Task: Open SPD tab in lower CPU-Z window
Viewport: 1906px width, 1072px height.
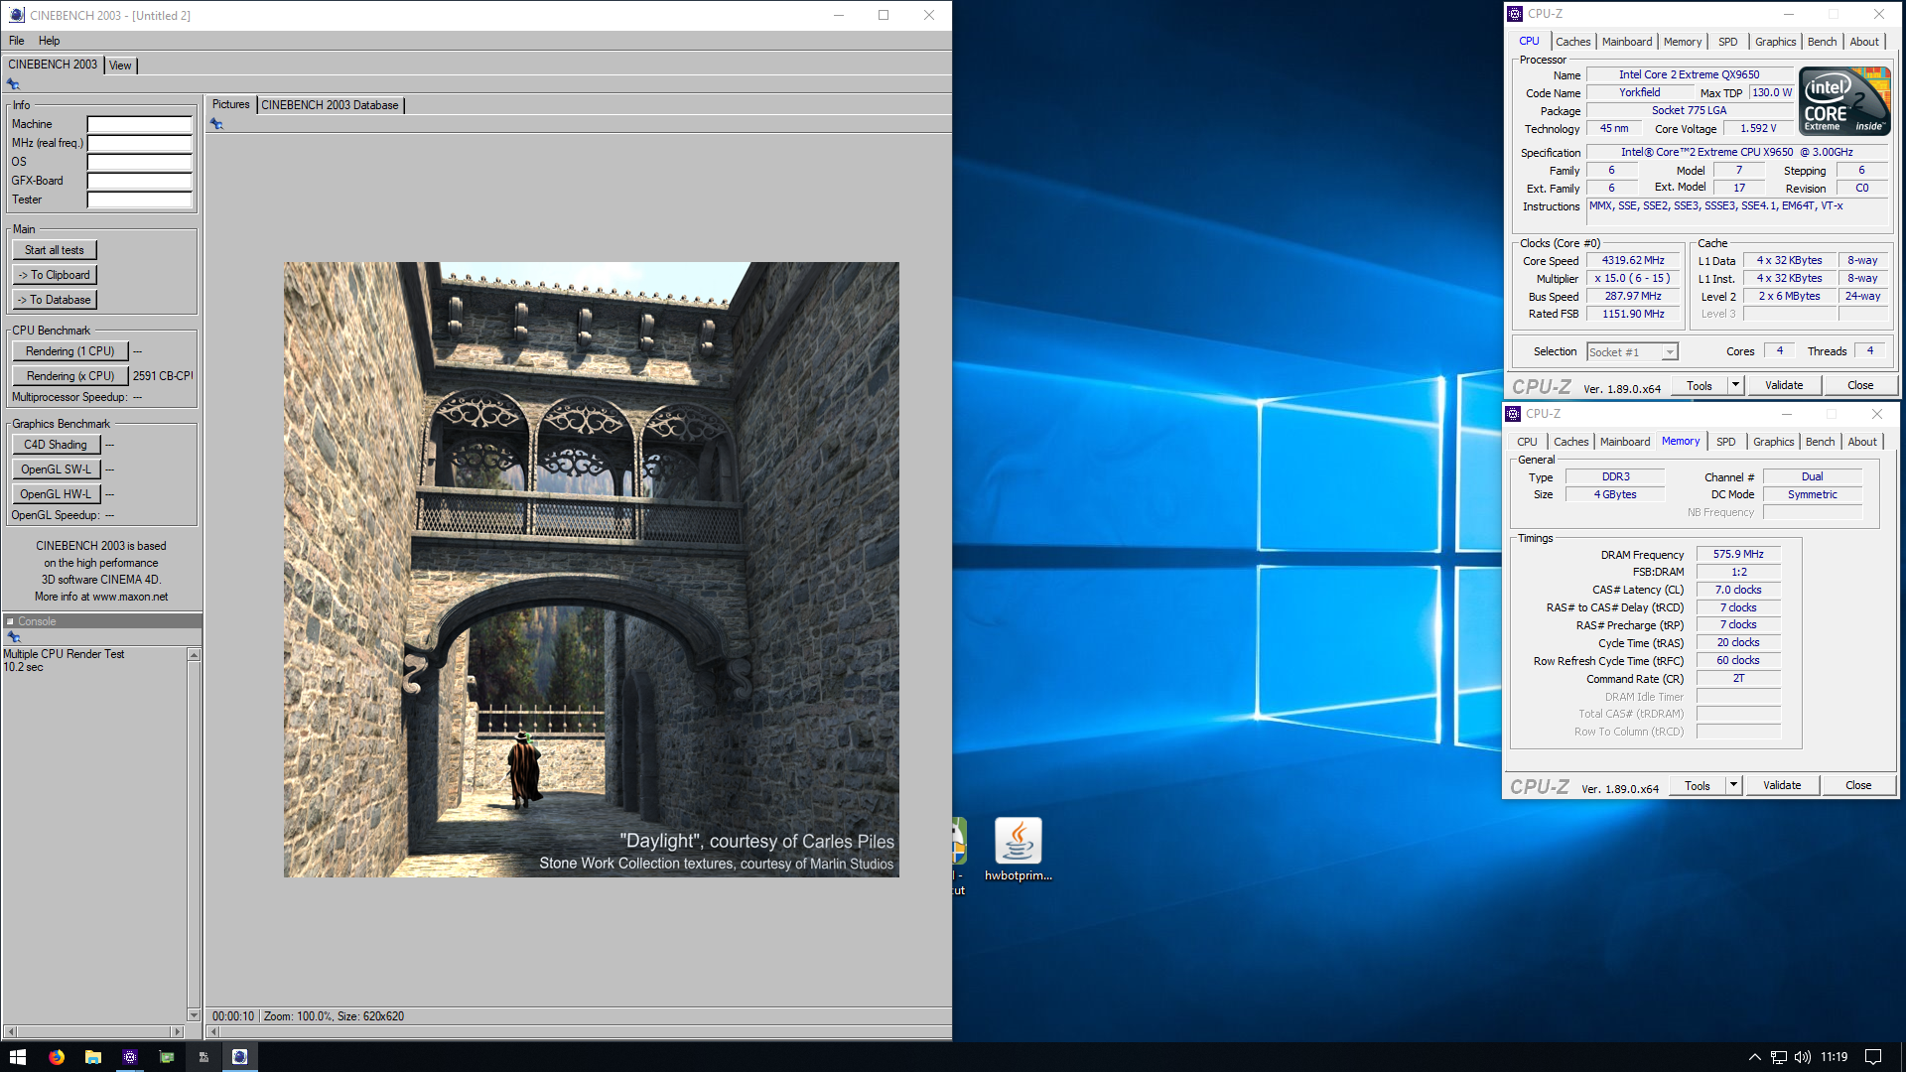Action: tap(1726, 442)
